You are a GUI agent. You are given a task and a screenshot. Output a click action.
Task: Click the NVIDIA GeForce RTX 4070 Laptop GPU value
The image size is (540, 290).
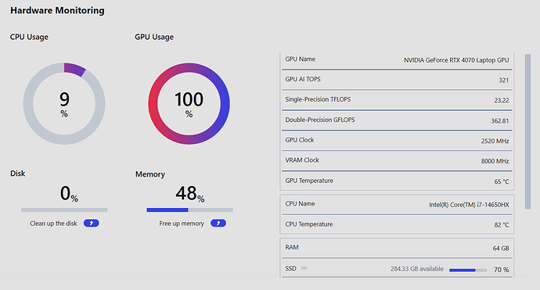click(x=456, y=60)
